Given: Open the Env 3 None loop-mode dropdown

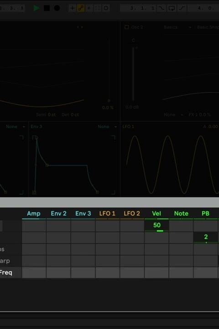Looking at the screenshot, I should (107, 127).
